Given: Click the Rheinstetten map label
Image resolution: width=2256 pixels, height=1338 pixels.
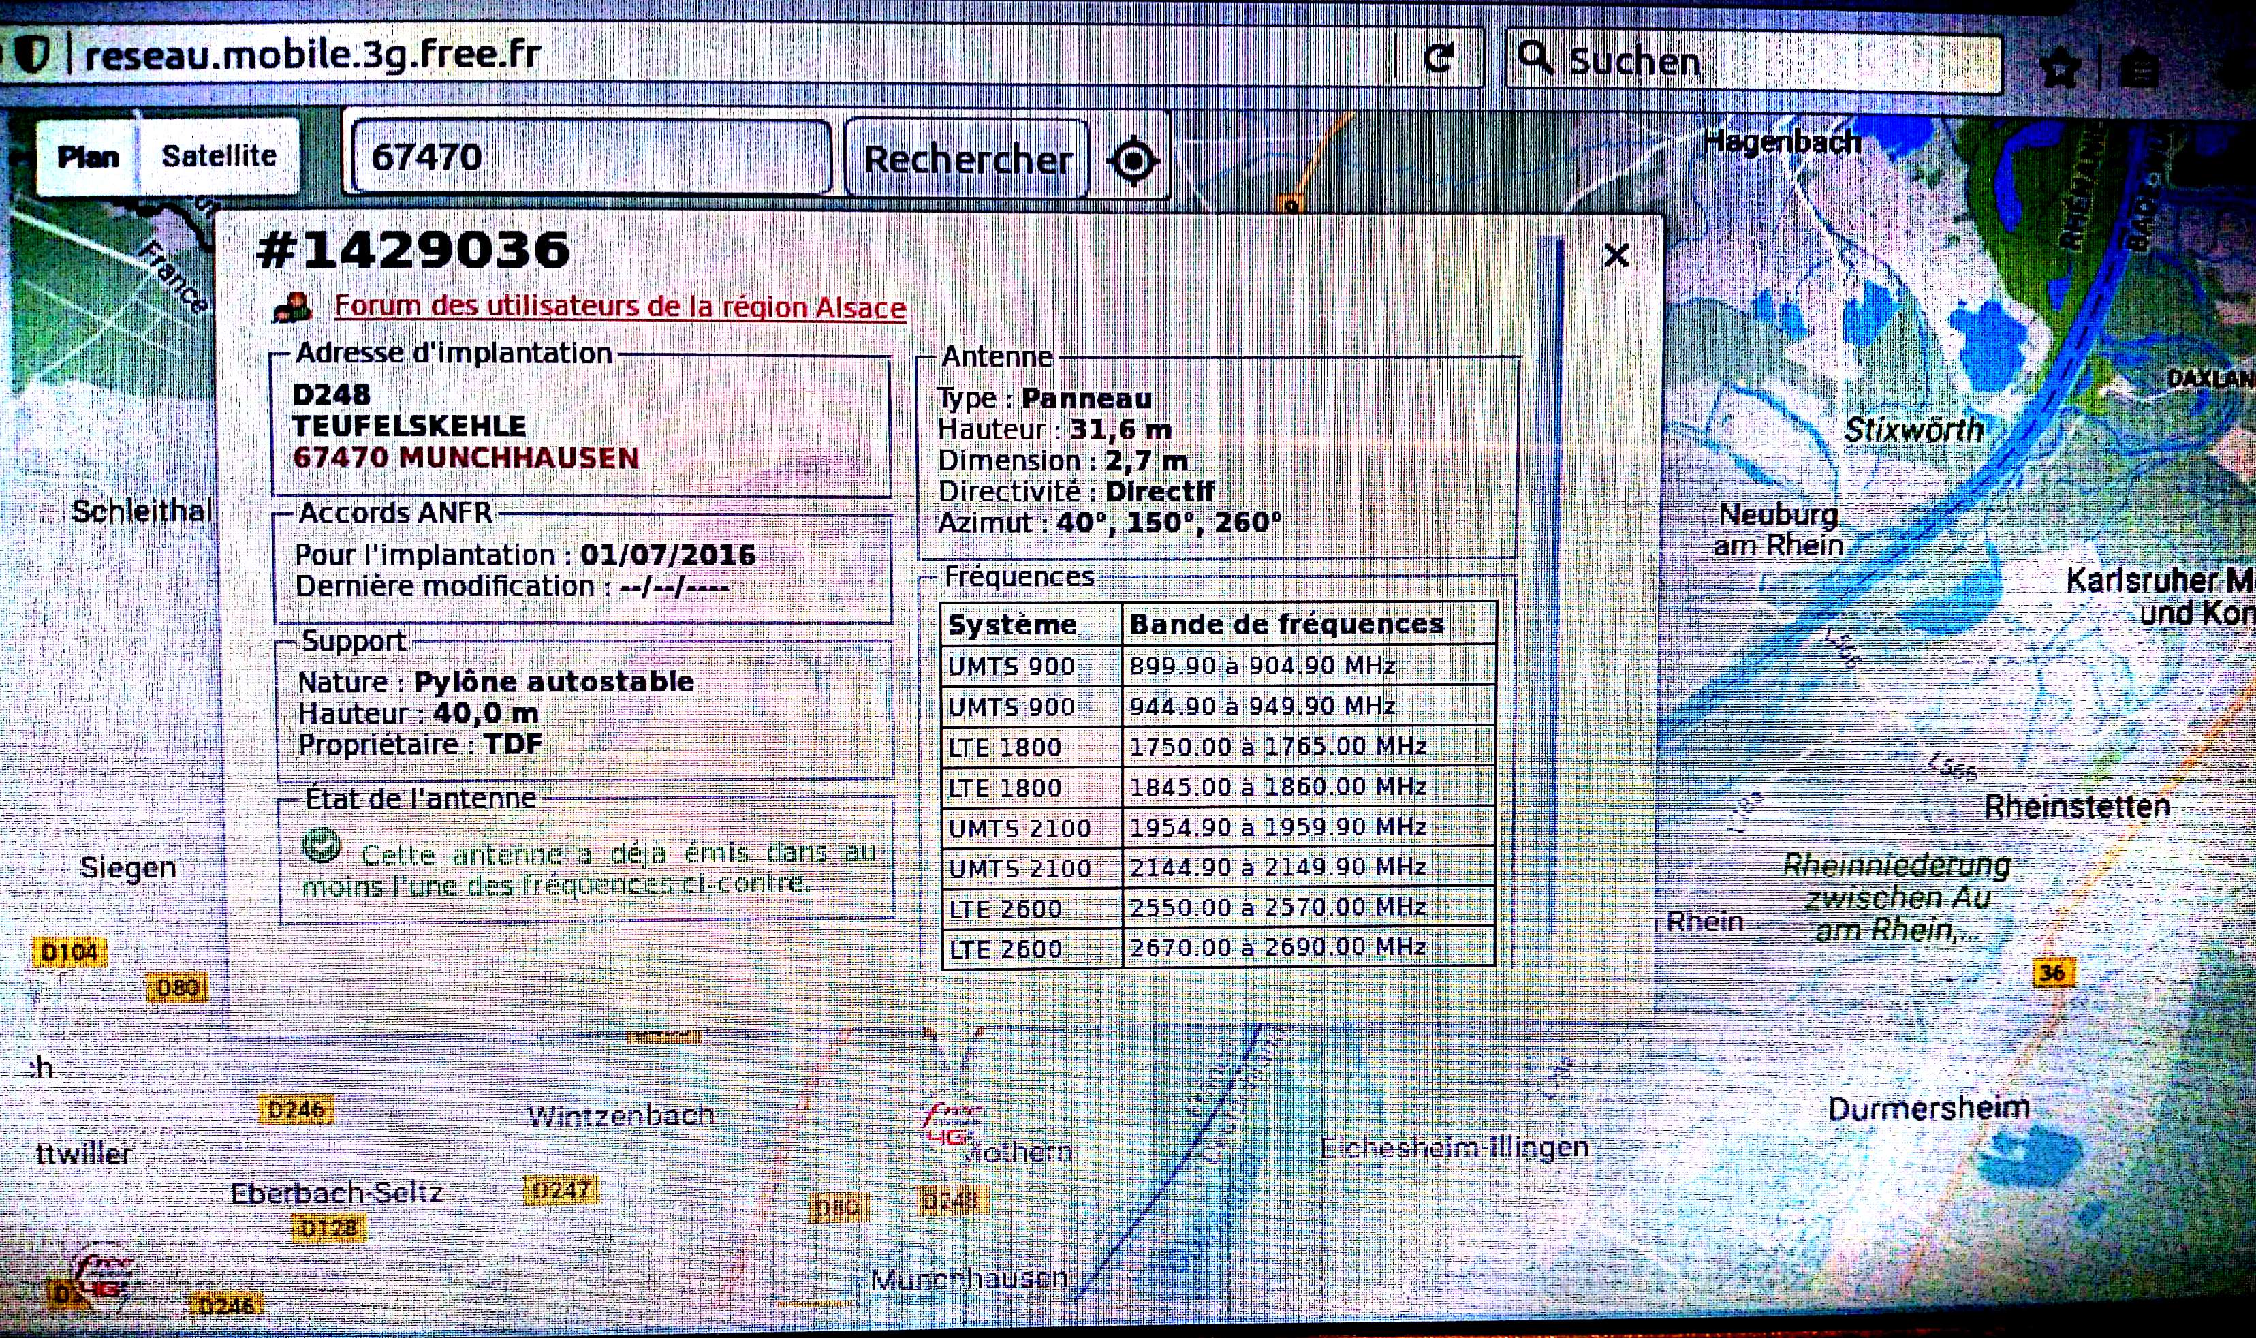Looking at the screenshot, I should [x=2078, y=806].
